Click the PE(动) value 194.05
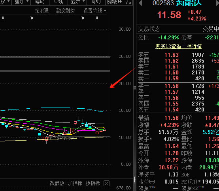The height and width of the screenshot is (191, 219). [210, 182]
